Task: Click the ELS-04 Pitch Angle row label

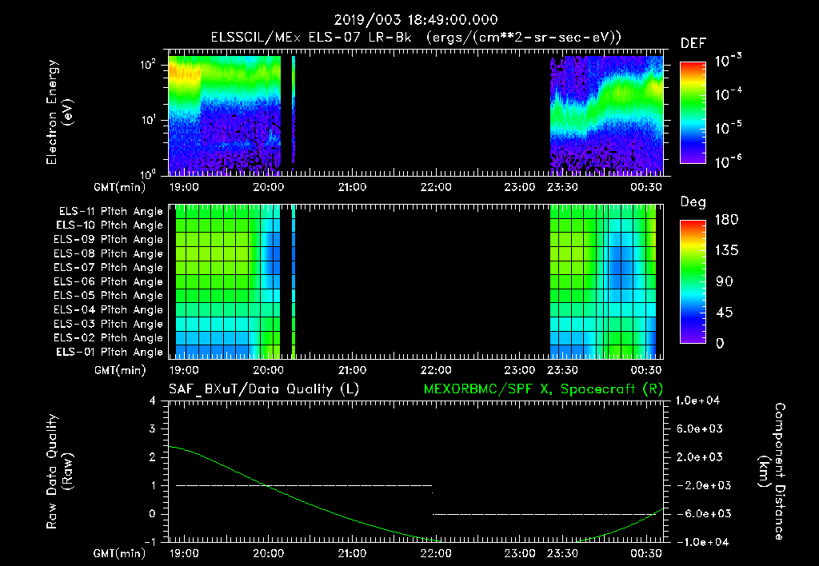Action: click(108, 310)
